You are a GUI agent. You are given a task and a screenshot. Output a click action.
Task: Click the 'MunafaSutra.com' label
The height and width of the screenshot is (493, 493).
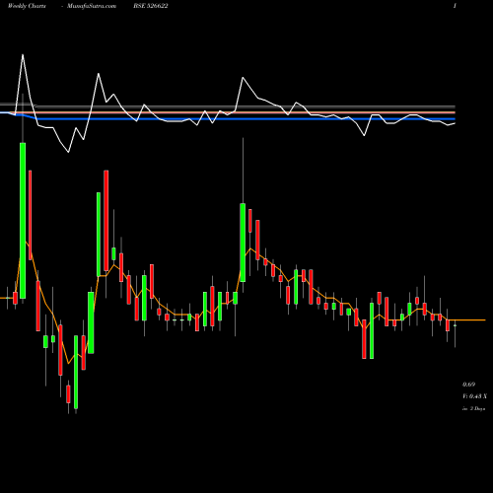click(x=92, y=6)
